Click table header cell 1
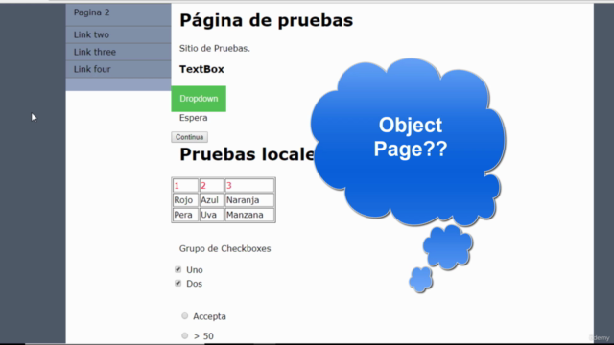The width and height of the screenshot is (614, 345). pyautogui.click(x=185, y=185)
